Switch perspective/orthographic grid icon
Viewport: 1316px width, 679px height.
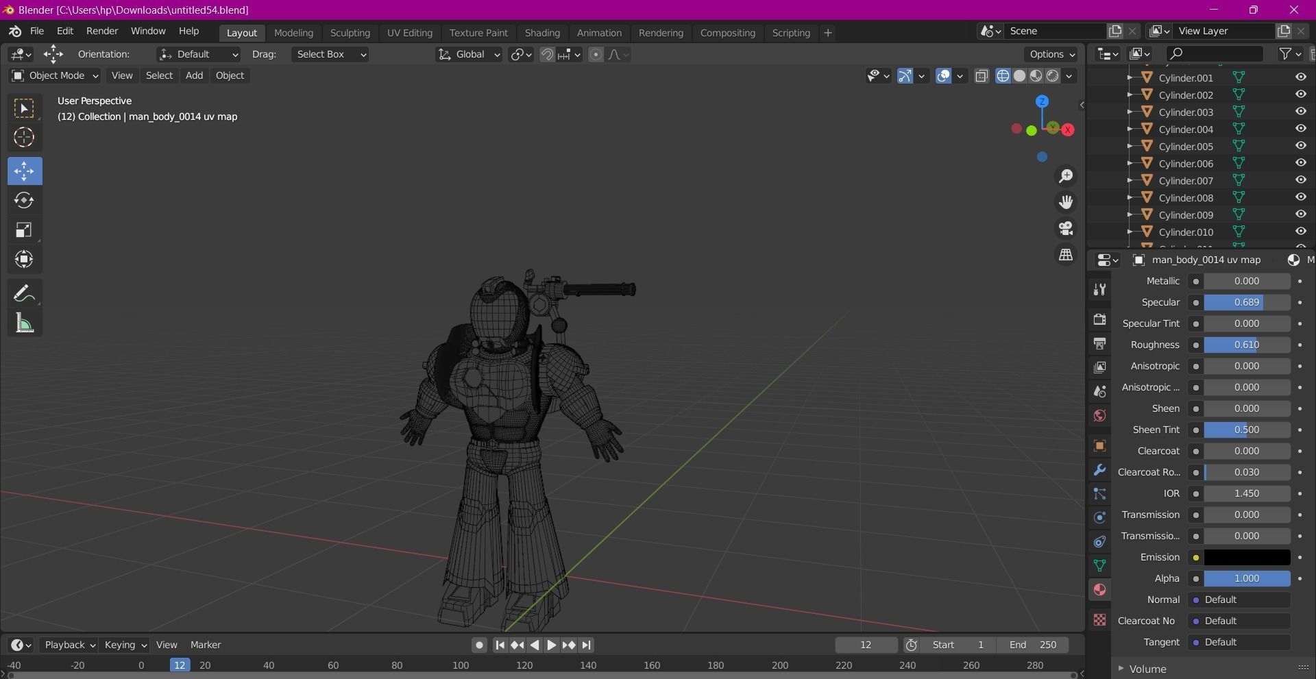click(x=1066, y=254)
